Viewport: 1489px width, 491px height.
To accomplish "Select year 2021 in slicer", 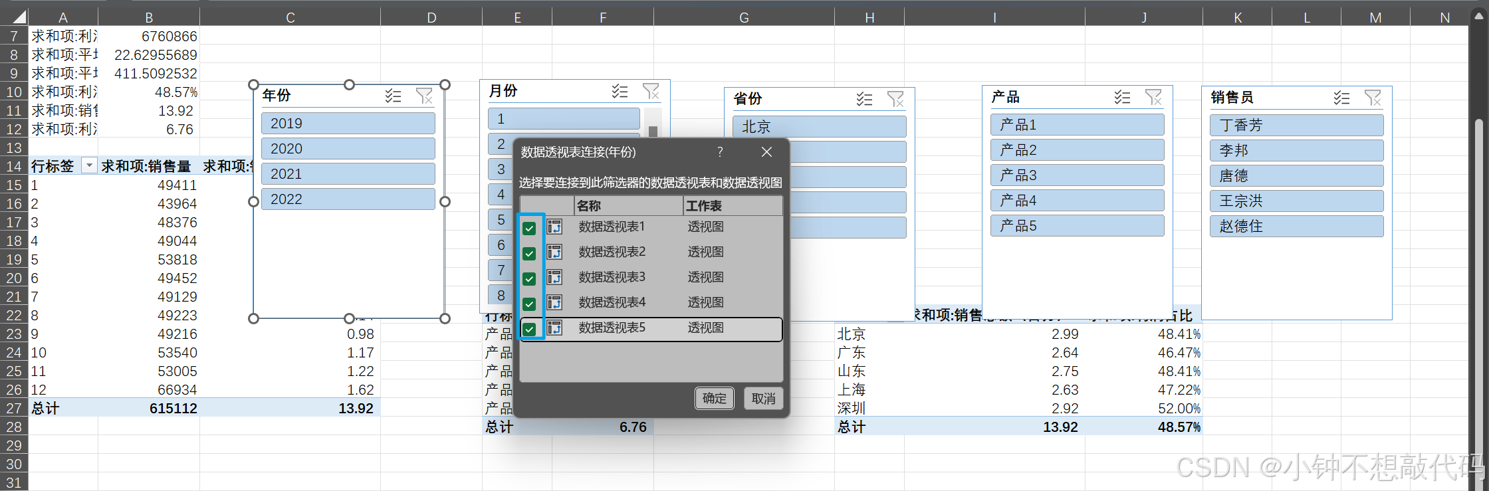I will [348, 174].
